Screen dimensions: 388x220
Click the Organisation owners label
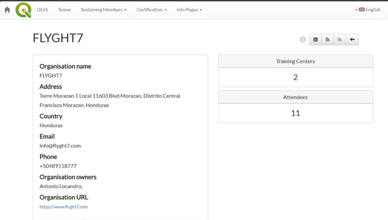tap(68, 177)
